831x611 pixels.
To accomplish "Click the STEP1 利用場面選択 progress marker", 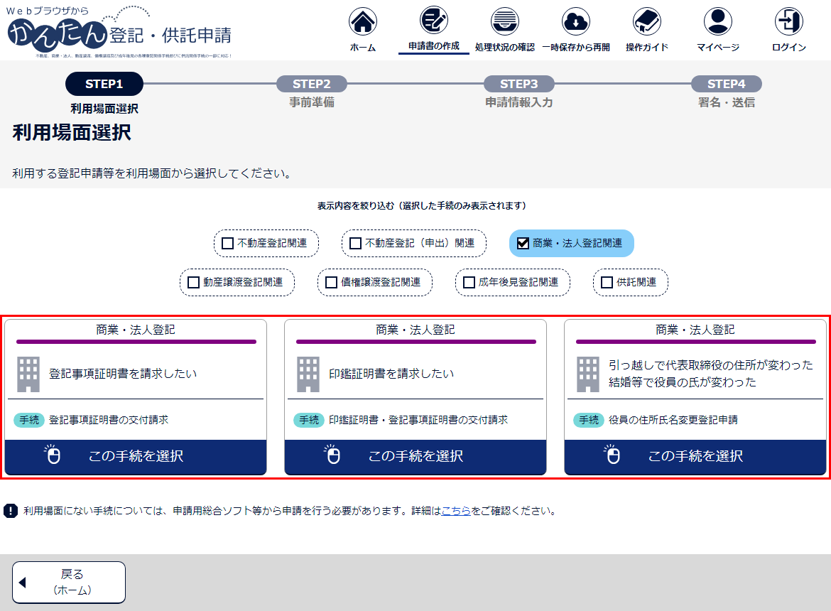I will pos(104,84).
